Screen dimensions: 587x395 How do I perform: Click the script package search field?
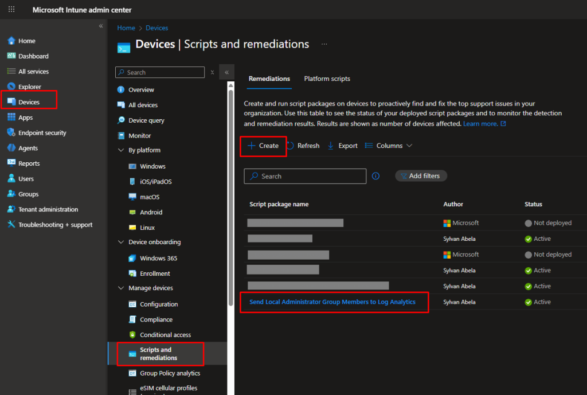click(304, 176)
